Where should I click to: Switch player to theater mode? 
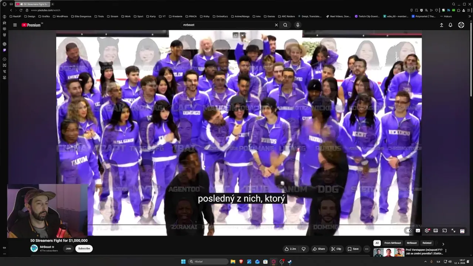click(436, 231)
